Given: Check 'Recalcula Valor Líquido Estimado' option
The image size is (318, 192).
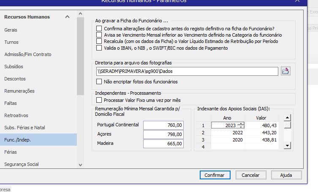Looking at the screenshot, I should 99,41.
